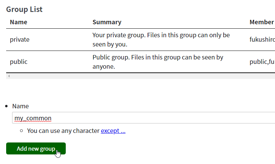The height and width of the screenshot is (164, 275).
Task: Click the bullet beside the Name label
Action: click(7, 106)
